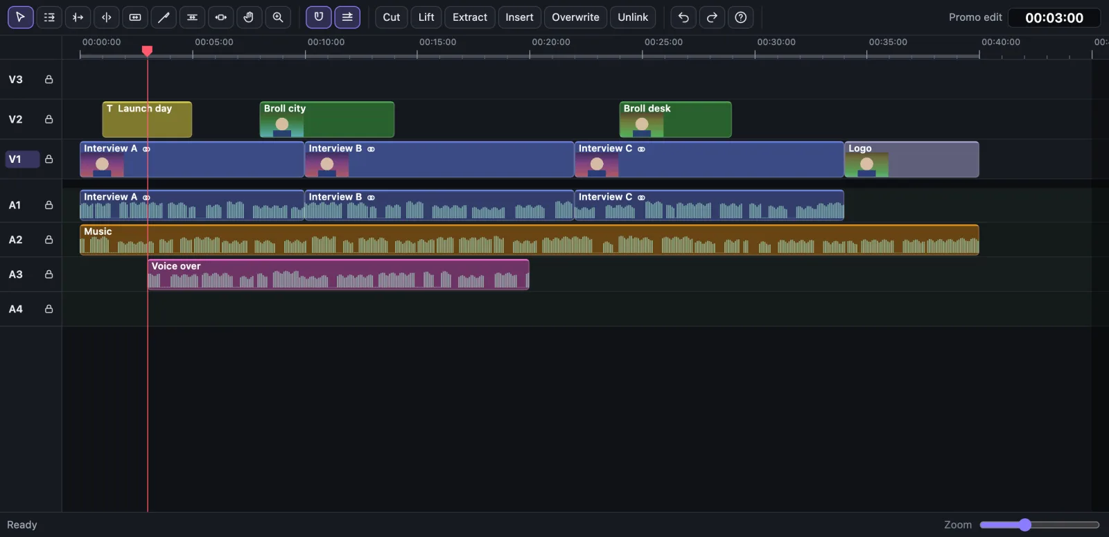Select the Broll city clip
Screen dimensions: 1109x537
(327, 119)
